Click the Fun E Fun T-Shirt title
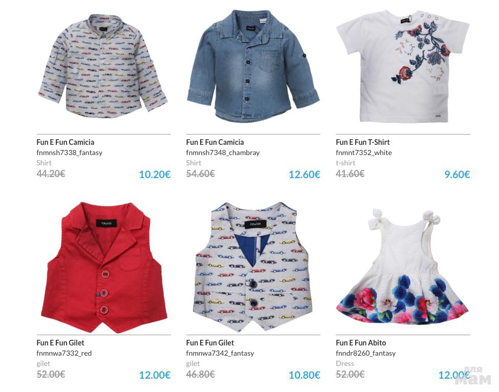Viewport: 499px width, 392px height. click(x=362, y=142)
